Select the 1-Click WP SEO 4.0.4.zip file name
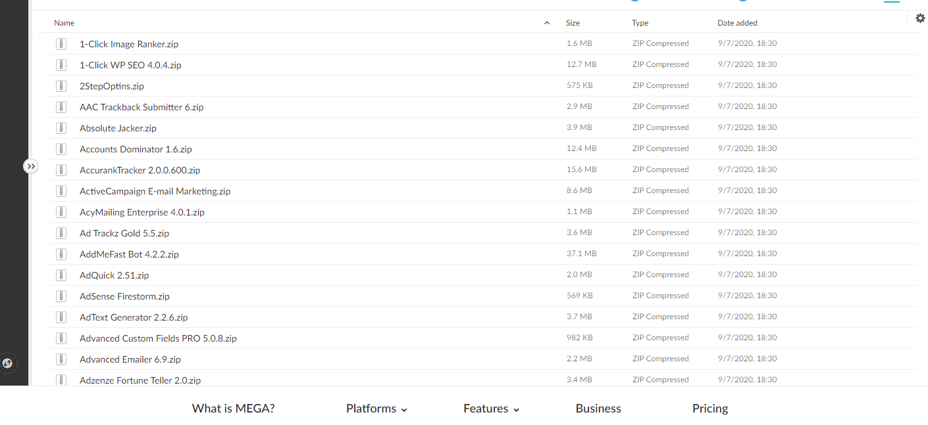The width and height of the screenshot is (928, 425). (x=130, y=65)
